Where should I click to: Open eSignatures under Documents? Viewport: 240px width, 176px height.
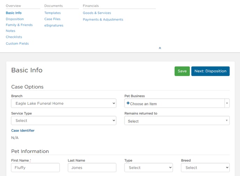point(54,25)
